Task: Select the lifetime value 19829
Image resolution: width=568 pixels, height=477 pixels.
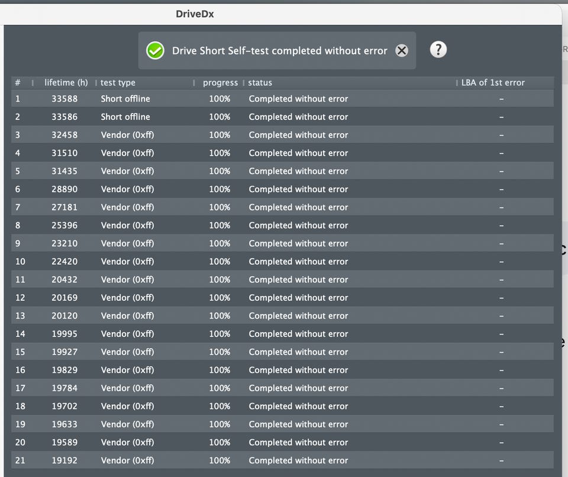Action: [x=64, y=370]
